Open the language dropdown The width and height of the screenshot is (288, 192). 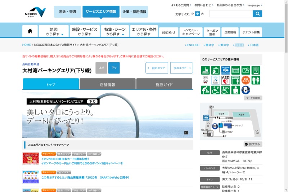click(255, 5)
